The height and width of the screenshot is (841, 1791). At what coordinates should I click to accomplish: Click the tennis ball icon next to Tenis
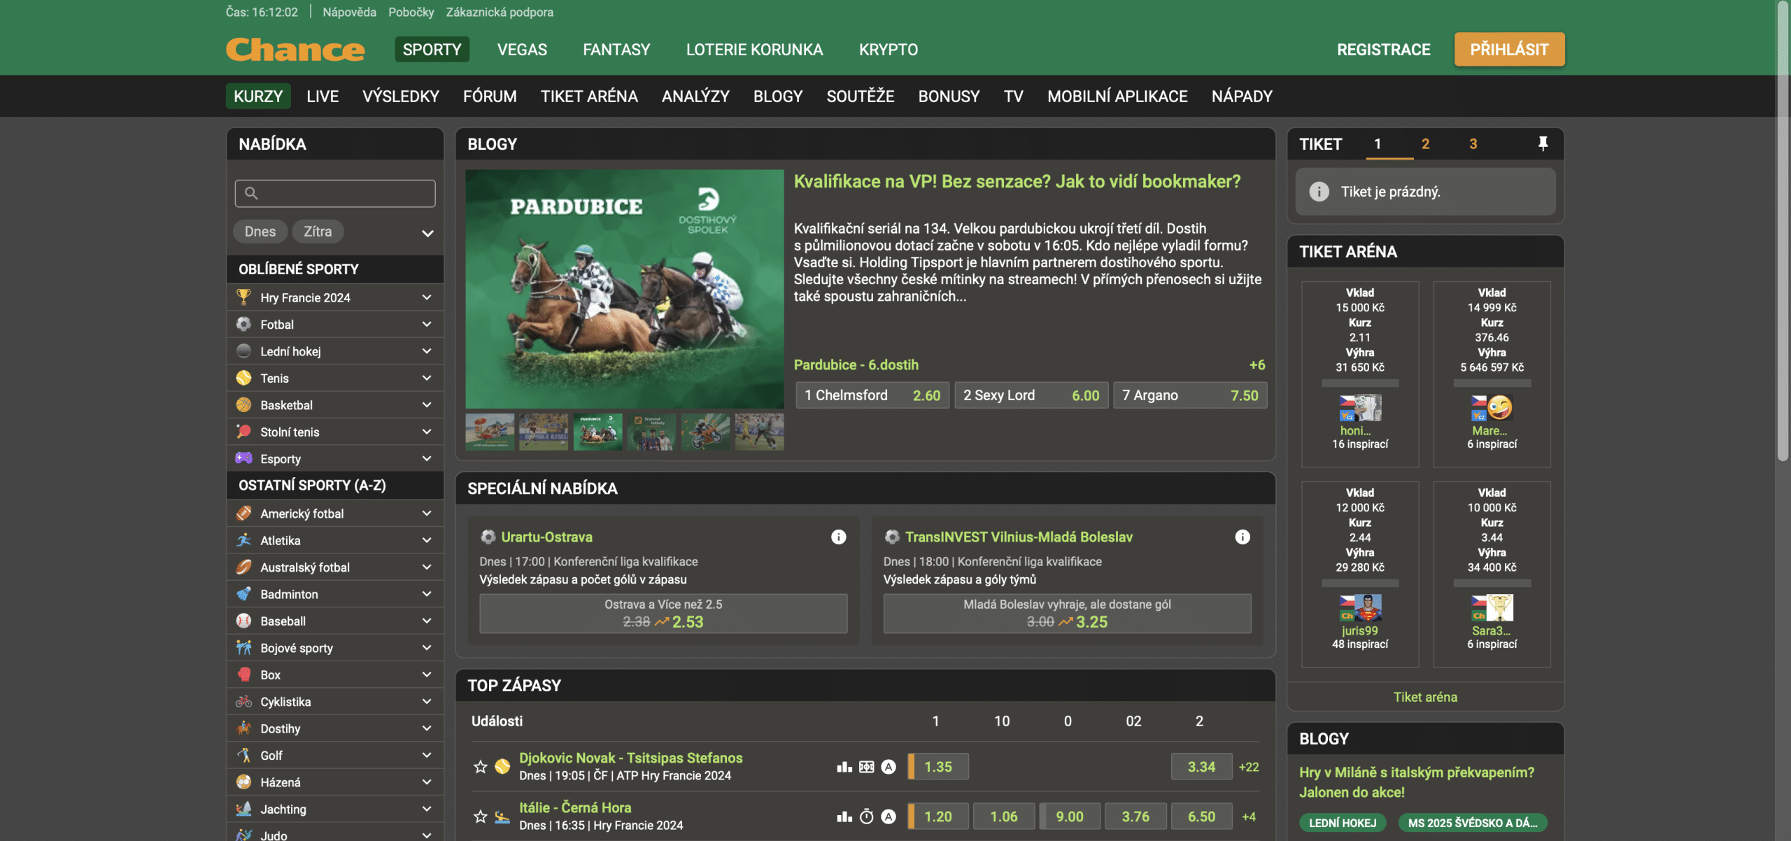tap(243, 378)
